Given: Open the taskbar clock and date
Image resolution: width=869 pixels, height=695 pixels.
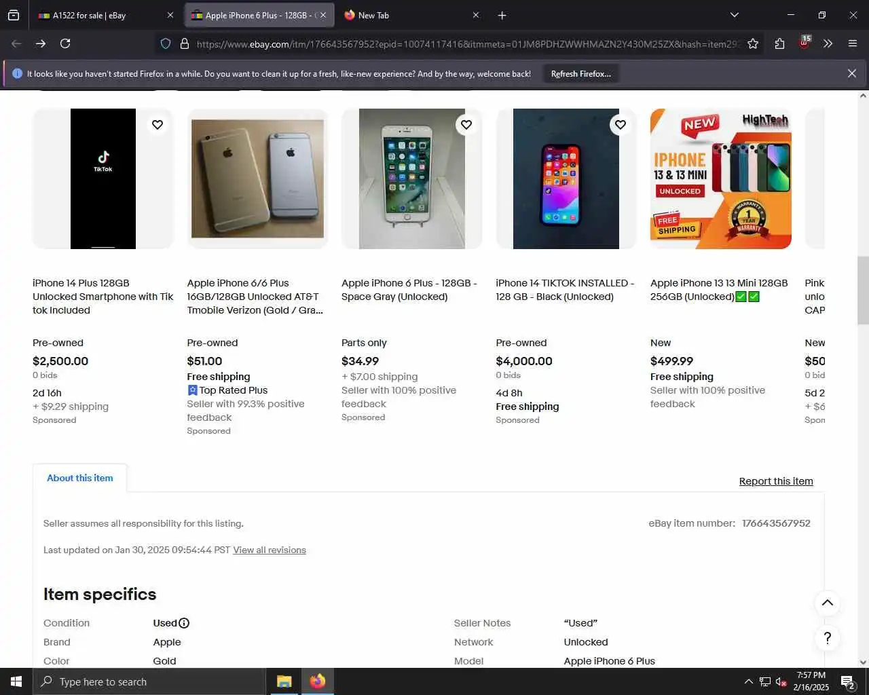Looking at the screenshot, I should [811, 681].
